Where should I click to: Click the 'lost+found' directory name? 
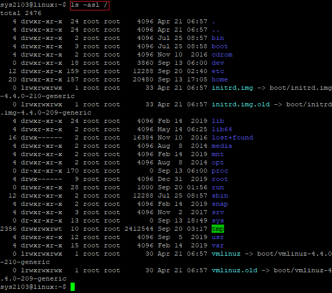tap(232, 137)
